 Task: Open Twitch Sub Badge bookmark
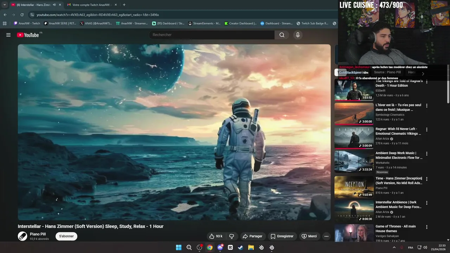313,24
